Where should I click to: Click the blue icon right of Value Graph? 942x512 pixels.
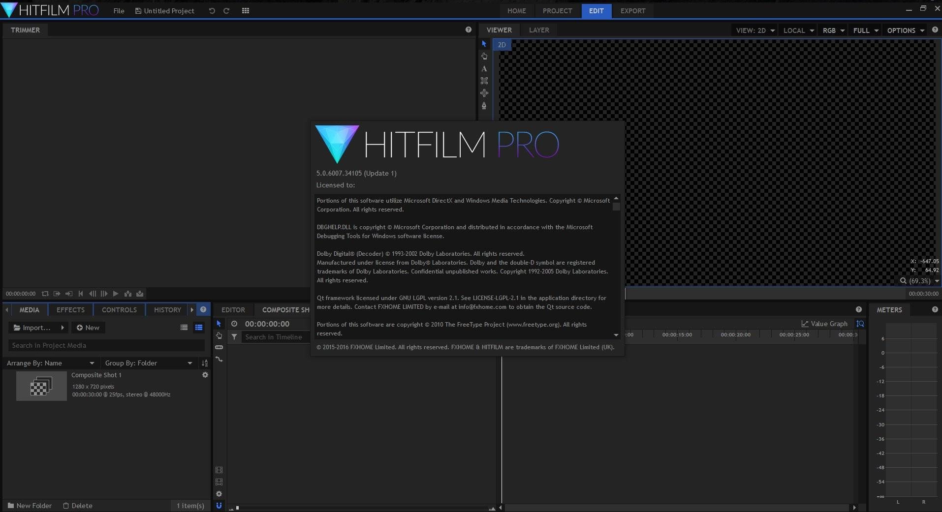click(x=860, y=324)
